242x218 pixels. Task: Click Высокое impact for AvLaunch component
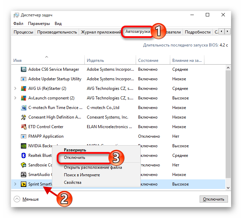pyautogui.click(x=180, y=98)
